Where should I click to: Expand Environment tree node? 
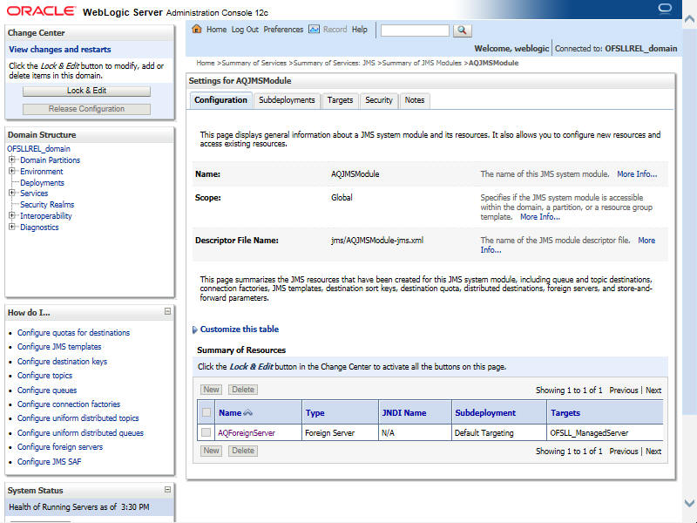click(x=12, y=171)
